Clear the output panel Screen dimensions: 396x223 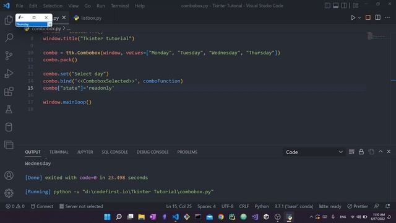click(351, 152)
